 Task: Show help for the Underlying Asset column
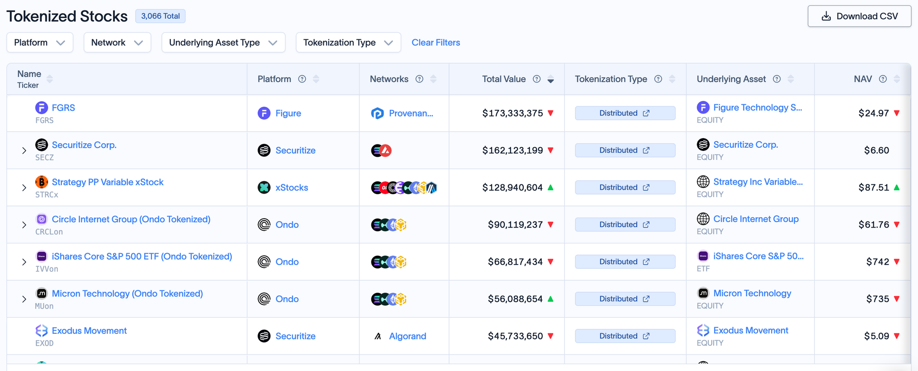pyautogui.click(x=777, y=79)
